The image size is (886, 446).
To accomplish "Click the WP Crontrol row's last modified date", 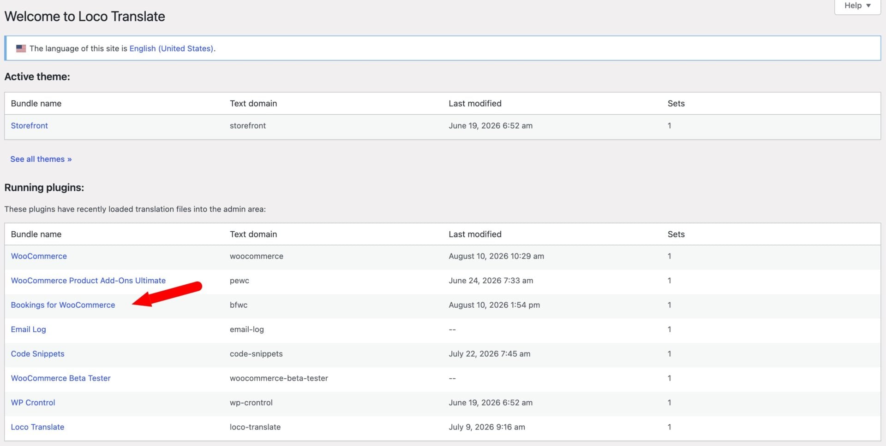I will click(491, 403).
